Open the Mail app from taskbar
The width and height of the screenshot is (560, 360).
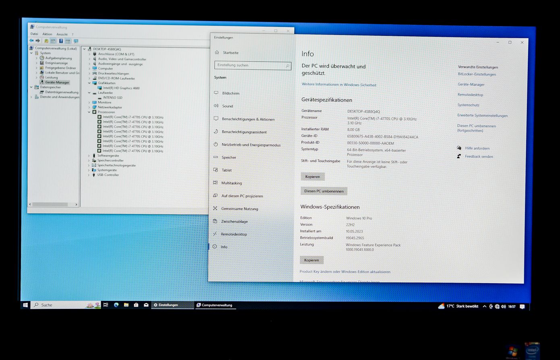point(146,305)
